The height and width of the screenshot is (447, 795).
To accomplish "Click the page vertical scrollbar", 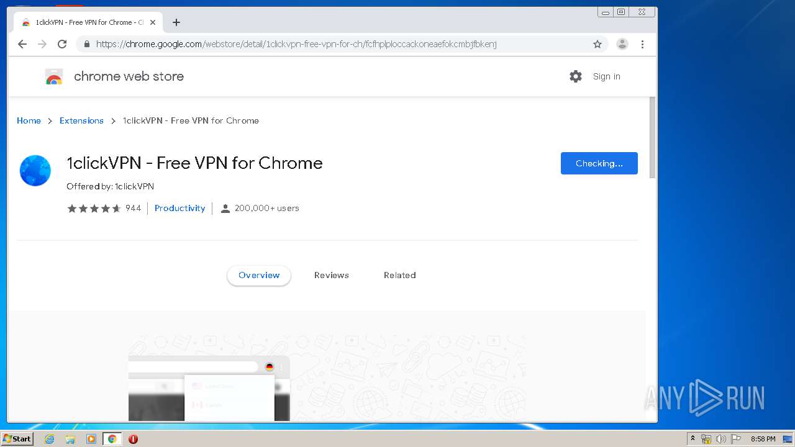I will (x=652, y=138).
